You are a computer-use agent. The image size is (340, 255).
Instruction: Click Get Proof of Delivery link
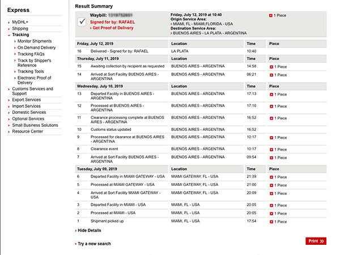(113, 28)
